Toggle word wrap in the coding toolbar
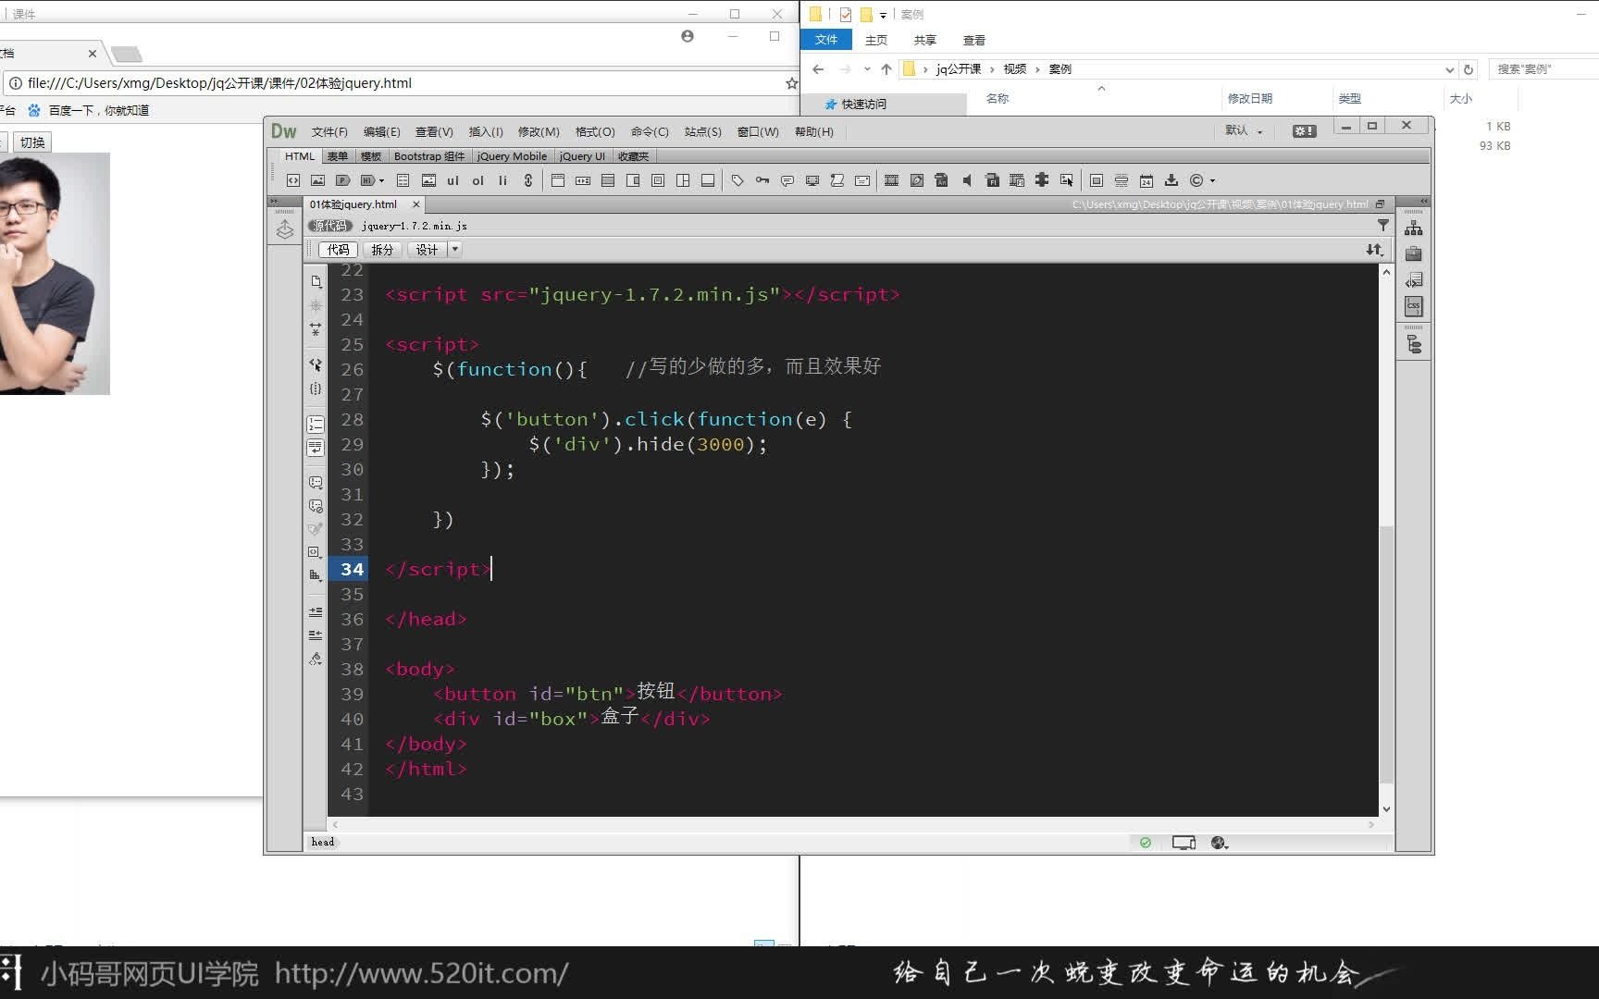 (x=316, y=448)
